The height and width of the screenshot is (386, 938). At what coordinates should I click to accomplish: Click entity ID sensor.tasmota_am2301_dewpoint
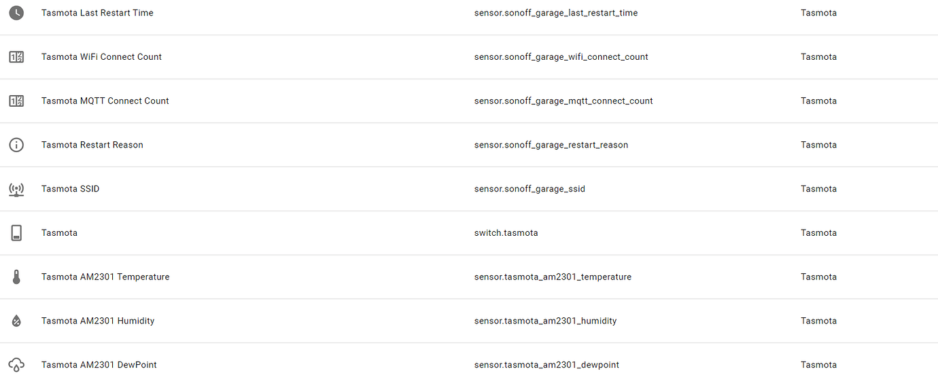tap(546, 365)
